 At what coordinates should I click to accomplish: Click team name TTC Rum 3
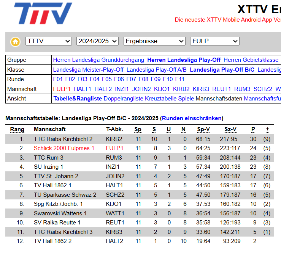coord(49,158)
